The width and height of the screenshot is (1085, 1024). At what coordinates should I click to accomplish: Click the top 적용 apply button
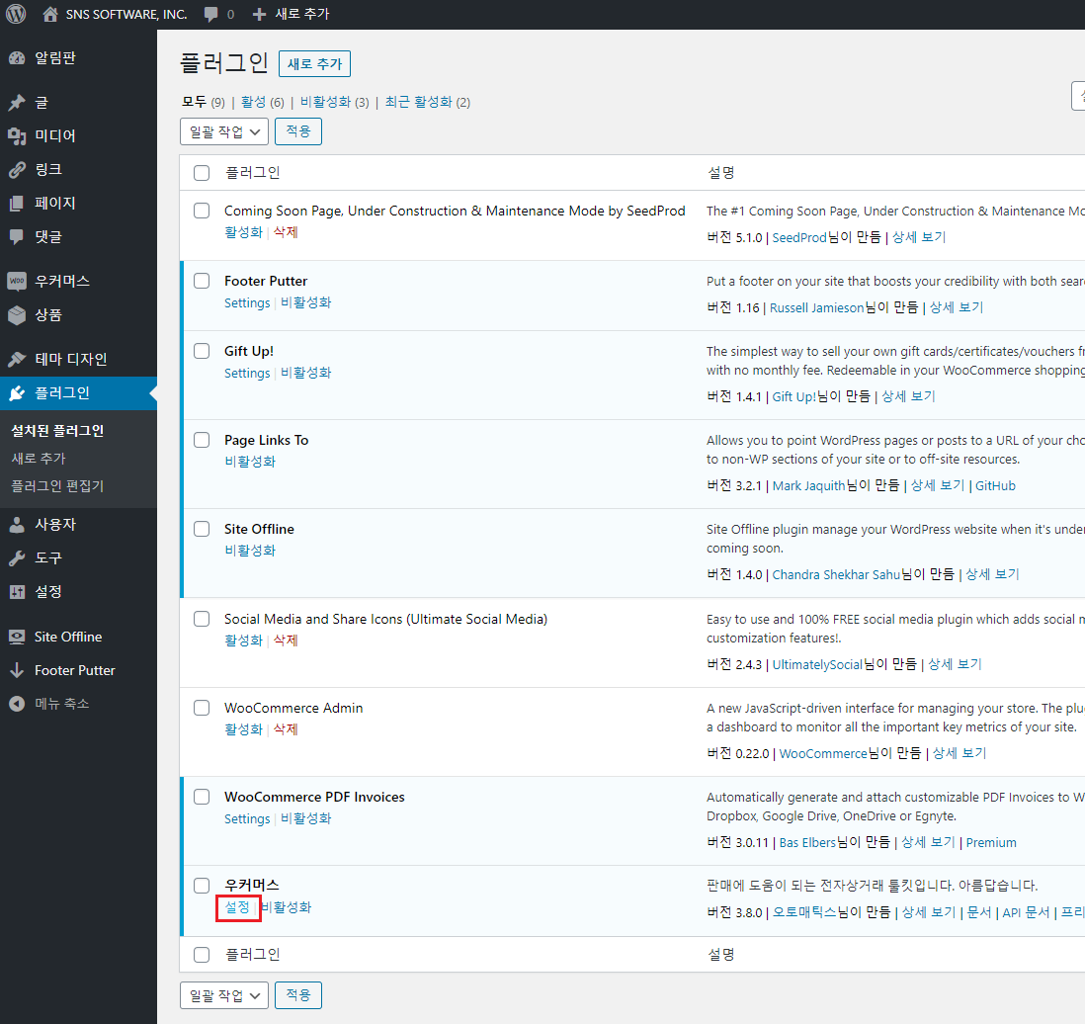(x=298, y=131)
